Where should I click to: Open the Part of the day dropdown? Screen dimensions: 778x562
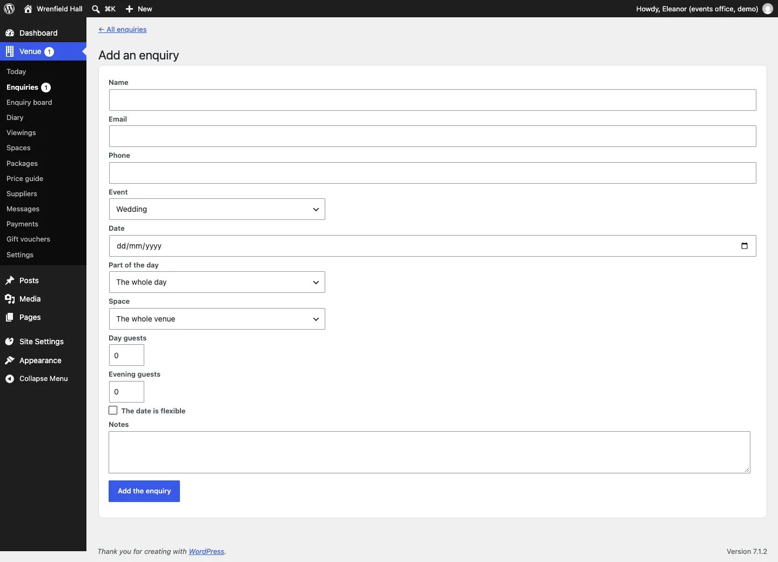click(x=217, y=282)
